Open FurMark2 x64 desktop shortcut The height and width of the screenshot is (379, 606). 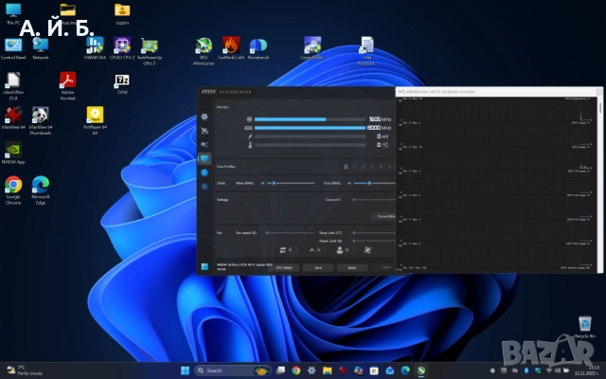pos(231,48)
